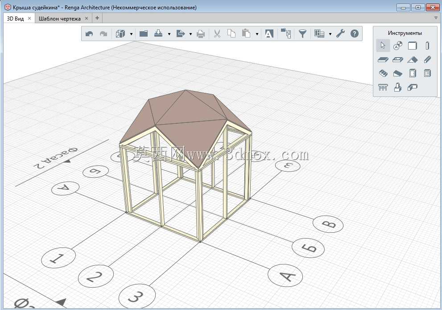
Task: Select the railing tool
Action: (x=383, y=87)
